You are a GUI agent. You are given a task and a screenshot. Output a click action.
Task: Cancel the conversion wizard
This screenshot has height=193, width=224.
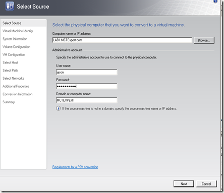click(206, 184)
